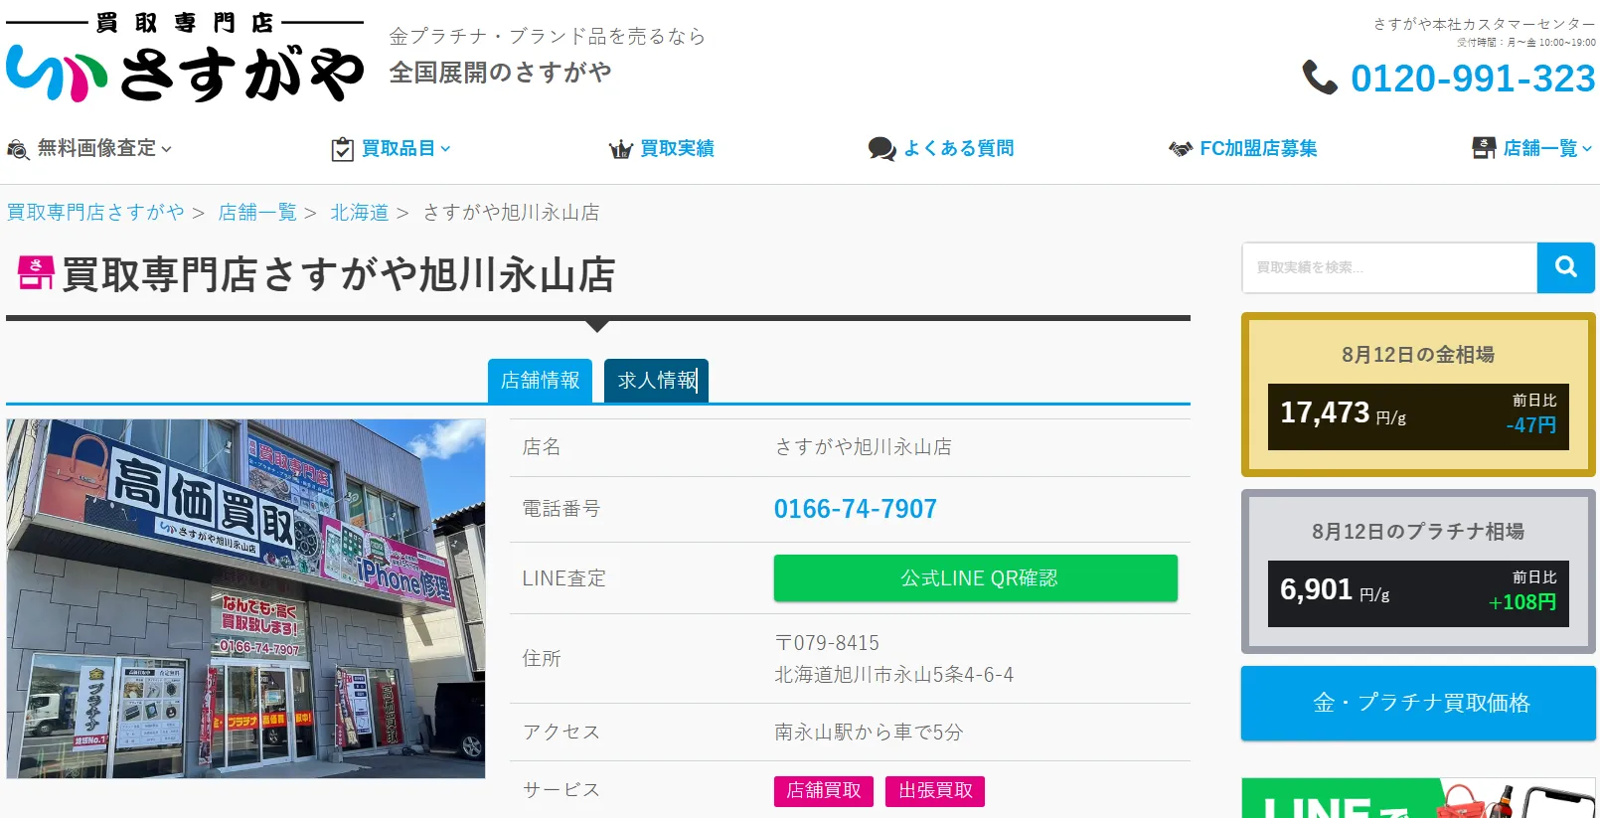
Task: Click the pink shop icon beside page title
Action: pos(36,272)
